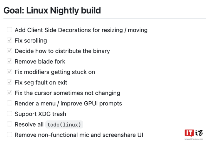Uncheck Decide how to distribute the binary
The image size is (206, 143).
[x=9, y=51]
